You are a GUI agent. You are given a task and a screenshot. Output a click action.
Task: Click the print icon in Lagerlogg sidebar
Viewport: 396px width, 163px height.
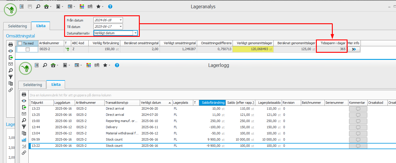[24, 95]
